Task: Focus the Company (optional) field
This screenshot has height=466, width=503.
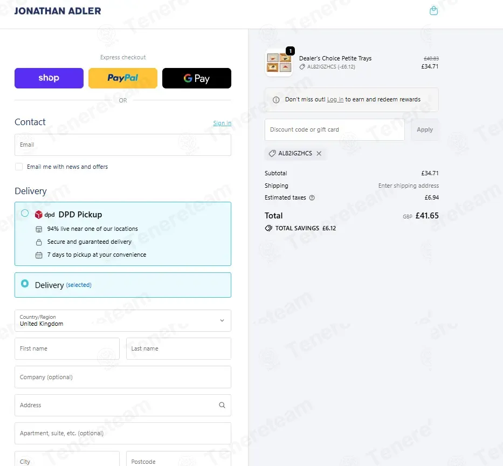Action: tap(123, 377)
